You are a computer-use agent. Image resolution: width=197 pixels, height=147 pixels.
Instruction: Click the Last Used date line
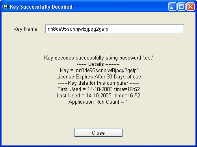(x=98, y=96)
